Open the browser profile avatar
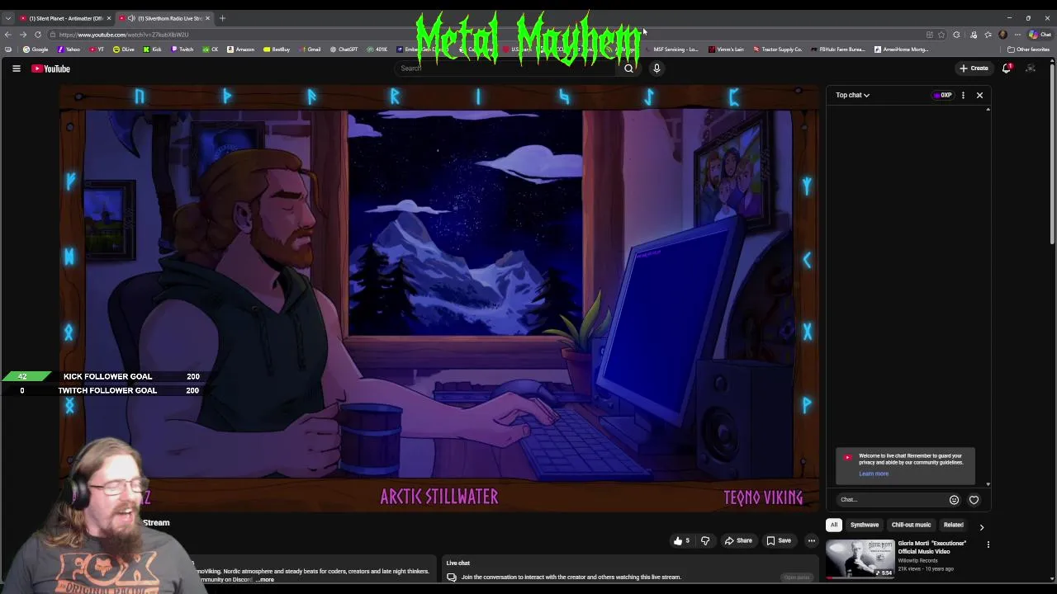 [1002, 35]
